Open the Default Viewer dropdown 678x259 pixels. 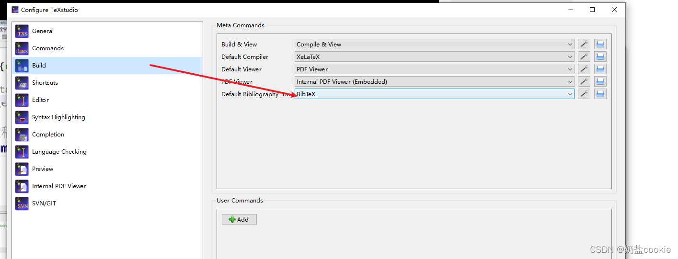click(434, 69)
